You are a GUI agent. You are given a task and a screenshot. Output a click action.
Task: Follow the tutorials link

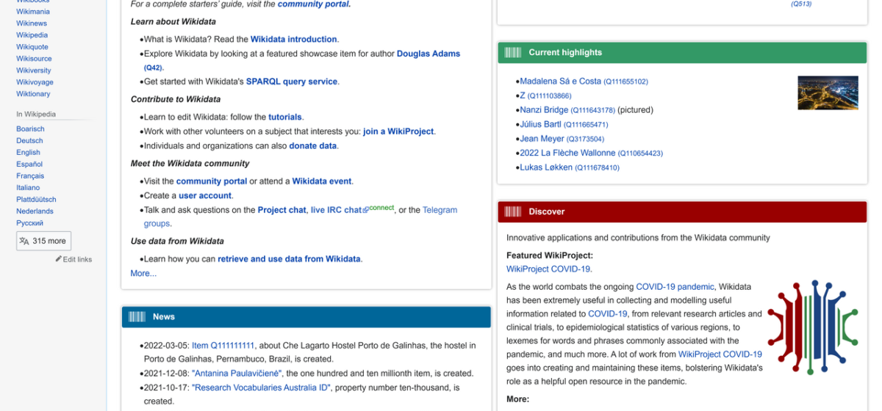pyautogui.click(x=285, y=117)
